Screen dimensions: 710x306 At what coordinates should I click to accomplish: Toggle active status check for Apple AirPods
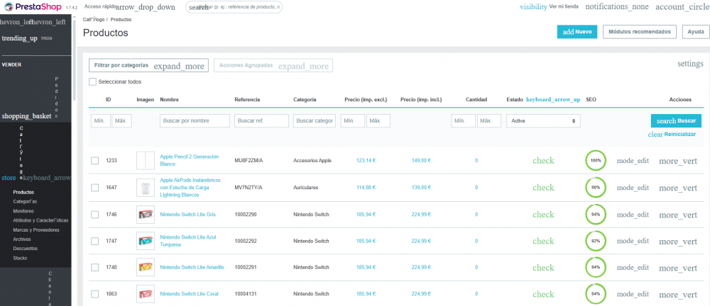(543, 188)
